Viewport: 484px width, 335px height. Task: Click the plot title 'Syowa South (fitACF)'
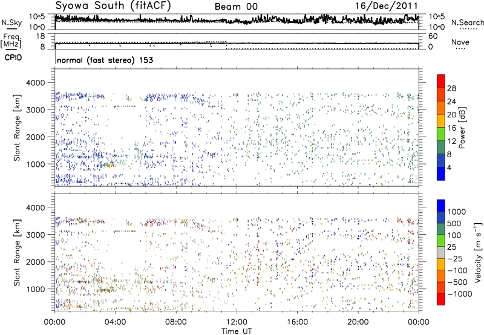(113, 6)
